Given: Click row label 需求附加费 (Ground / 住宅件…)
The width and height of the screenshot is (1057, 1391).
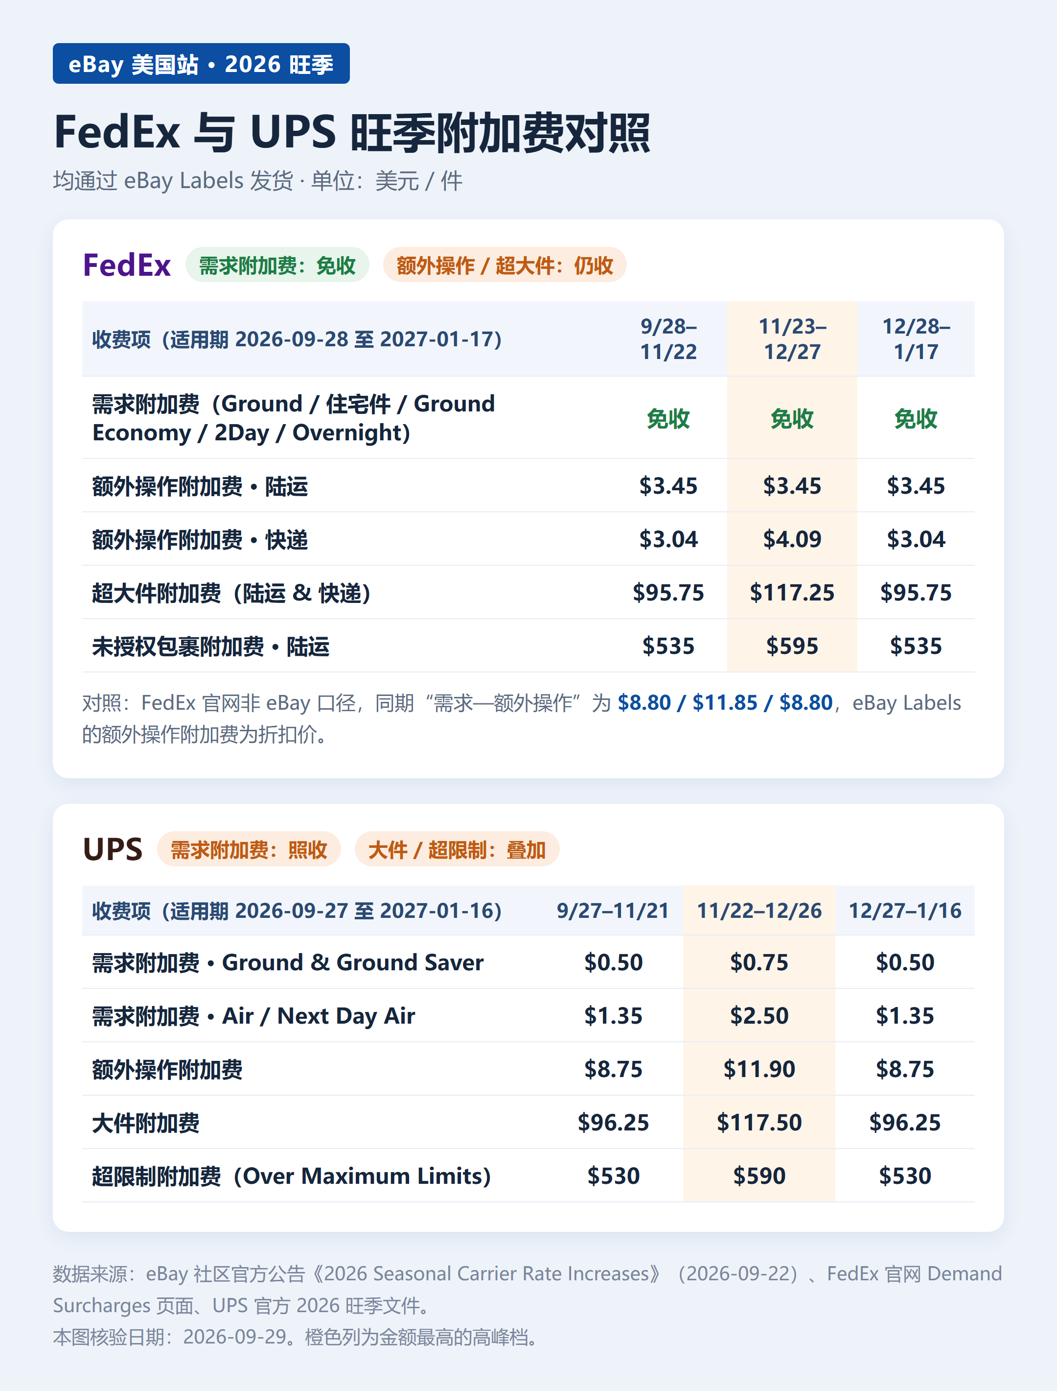Looking at the screenshot, I should point(294,418).
